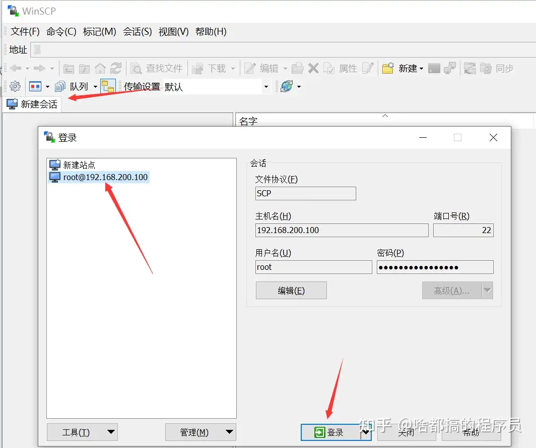Open the 帮助(H) menu
Viewport: 536px width, 448px height.
(211, 31)
